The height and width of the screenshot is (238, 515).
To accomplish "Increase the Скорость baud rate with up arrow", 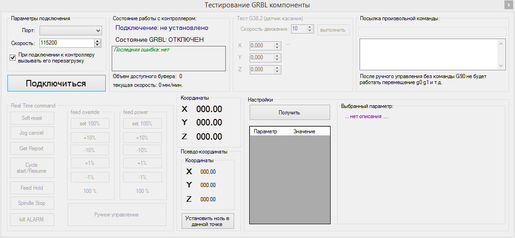I will (x=97, y=41).
